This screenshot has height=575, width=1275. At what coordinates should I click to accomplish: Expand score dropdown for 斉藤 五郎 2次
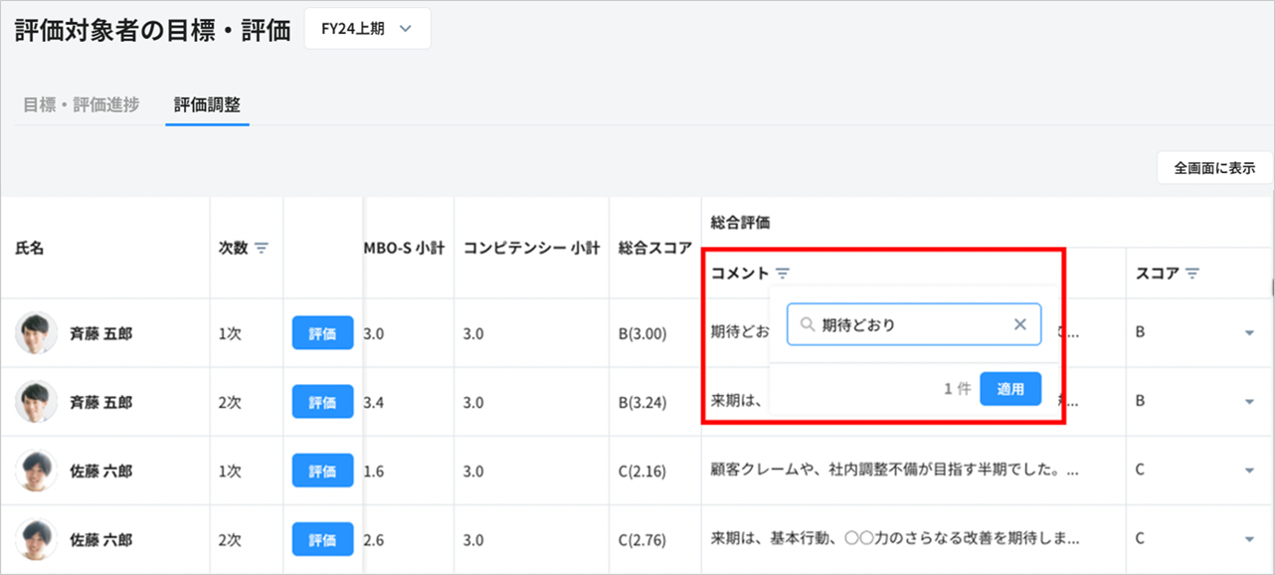click(1249, 402)
